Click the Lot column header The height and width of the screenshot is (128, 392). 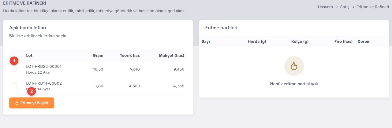[29, 55]
